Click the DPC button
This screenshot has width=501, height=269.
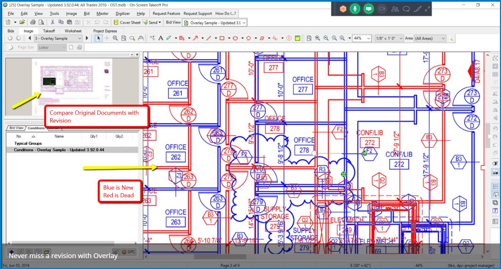click(129, 252)
